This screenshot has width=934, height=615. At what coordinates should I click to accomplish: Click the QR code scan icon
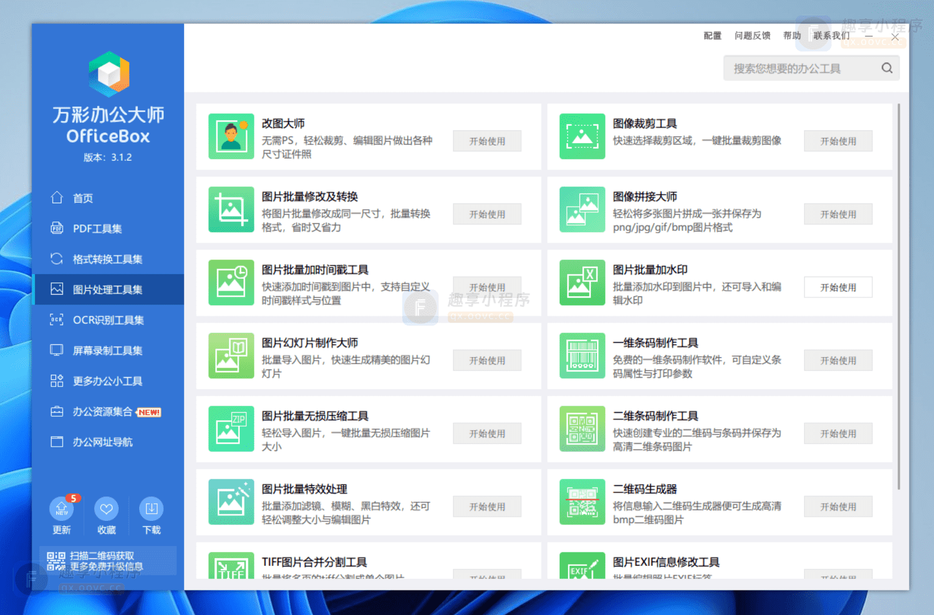[x=56, y=561]
